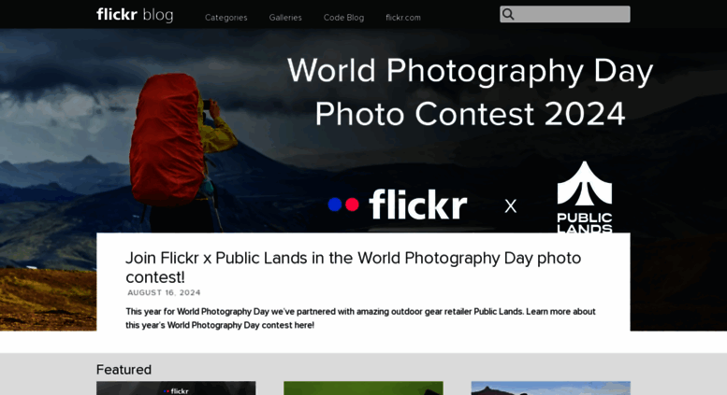727x395 pixels.
Task: Click the August 16, 2024 post date
Action: click(164, 293)
